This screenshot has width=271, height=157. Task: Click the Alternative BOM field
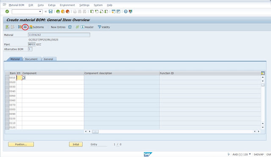pos(30,49)
